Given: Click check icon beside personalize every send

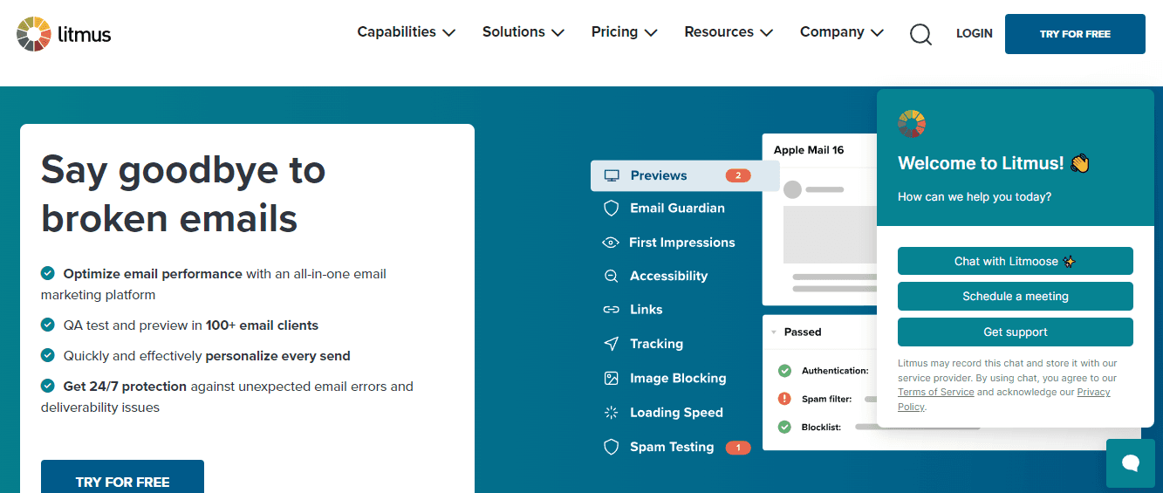Looking at the screenshot, I should click(x=48, y=355).
